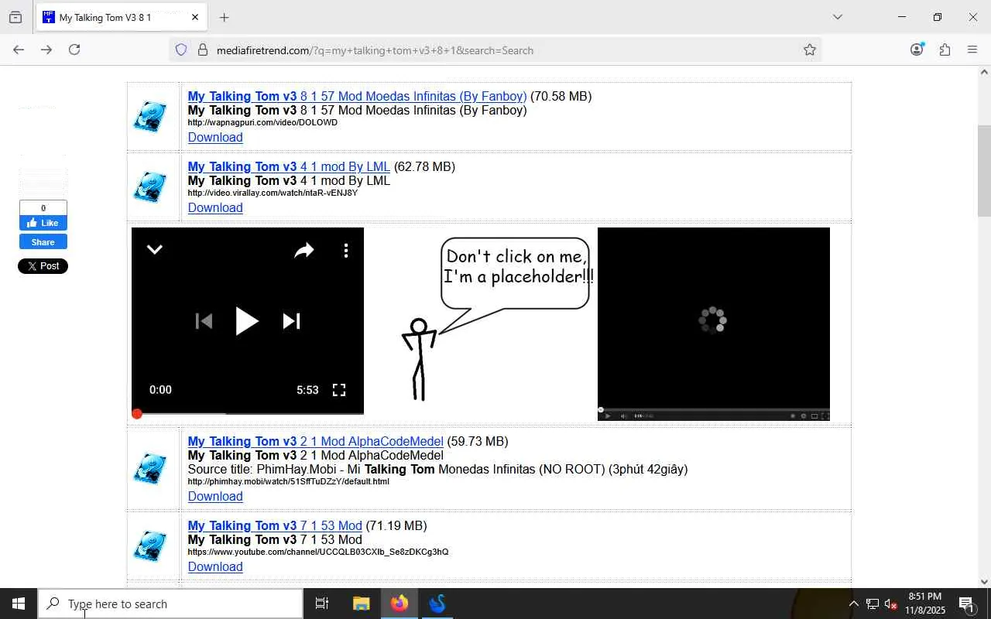Click the left video's red progress handle
The width and height of the screenshot is (991, 619).
click(137, 414)
